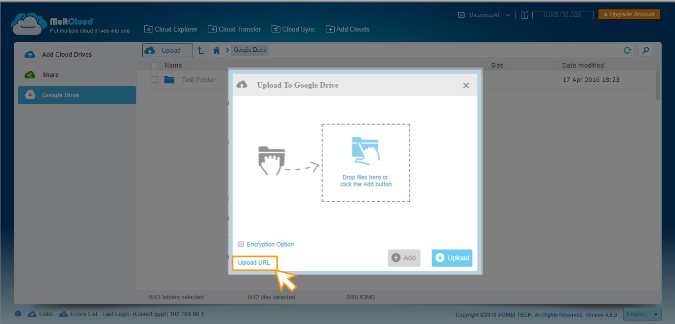Click the drop files area
The image size is (675, 324).
(366, 163)
